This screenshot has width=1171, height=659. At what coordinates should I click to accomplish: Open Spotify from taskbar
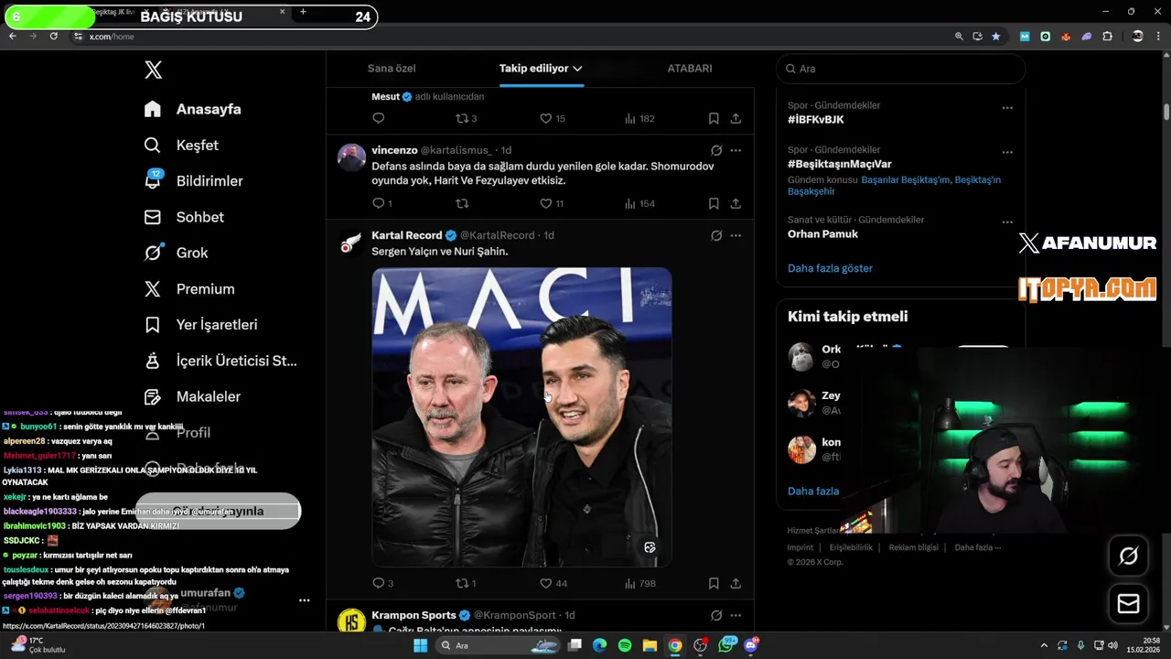[x=625, y=645]
